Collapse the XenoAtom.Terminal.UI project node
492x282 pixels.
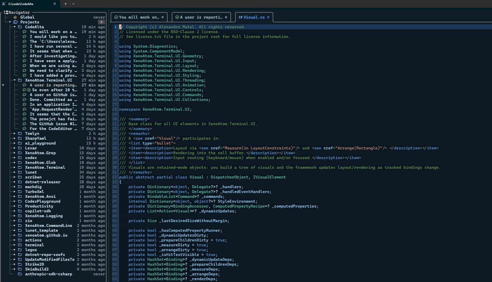tap(15, 80)
